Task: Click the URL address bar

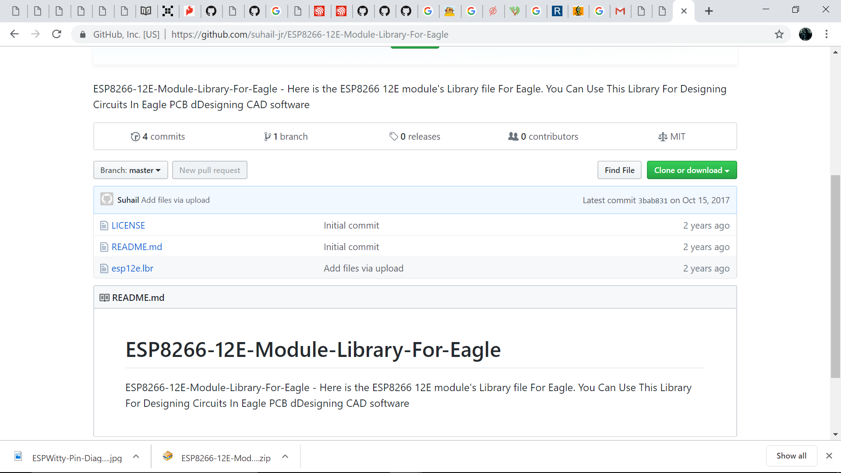Action: coord(394,34)
